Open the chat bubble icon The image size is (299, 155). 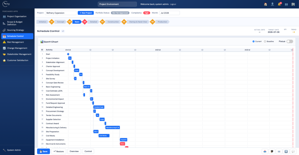293,152
